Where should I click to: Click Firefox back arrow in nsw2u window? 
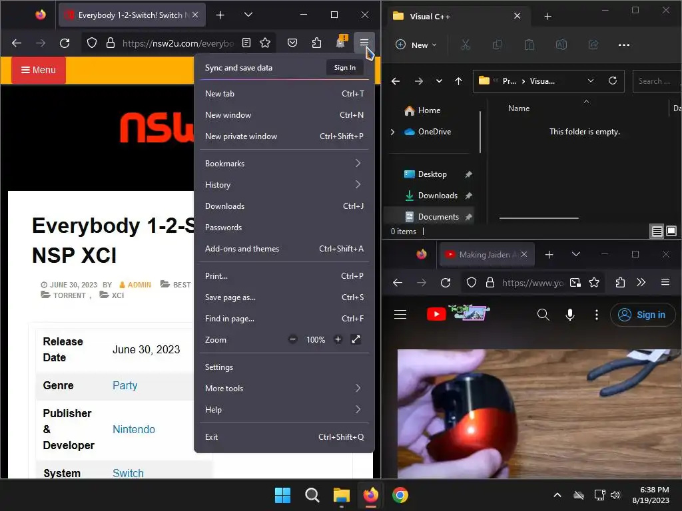(17, 43)
